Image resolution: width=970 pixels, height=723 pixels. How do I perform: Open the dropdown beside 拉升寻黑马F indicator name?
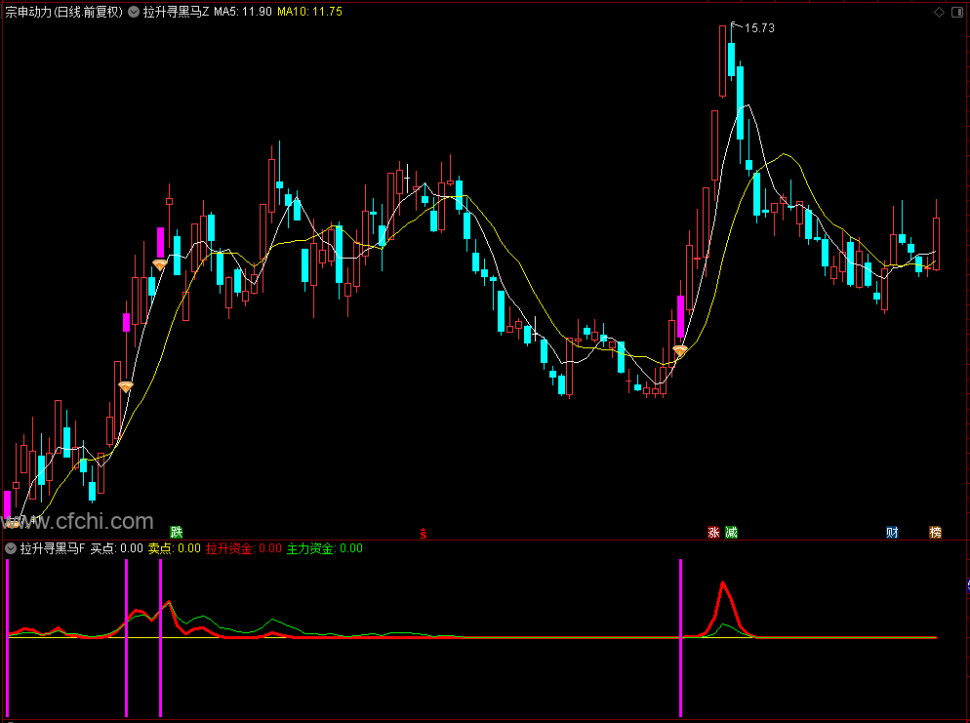(x=11, y=548)
